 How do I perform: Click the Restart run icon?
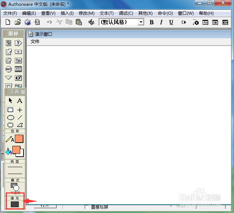(x=184, y=22)
